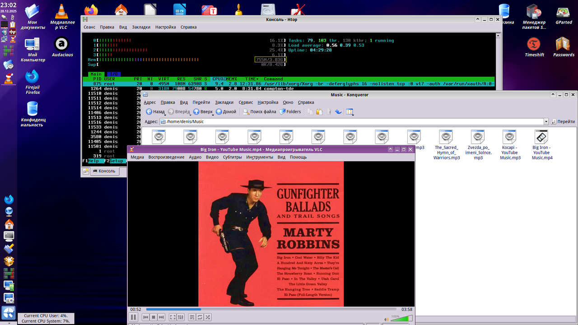Toggle loop mode in VLC
Screen dimensions: 578x325
point(200,317)
